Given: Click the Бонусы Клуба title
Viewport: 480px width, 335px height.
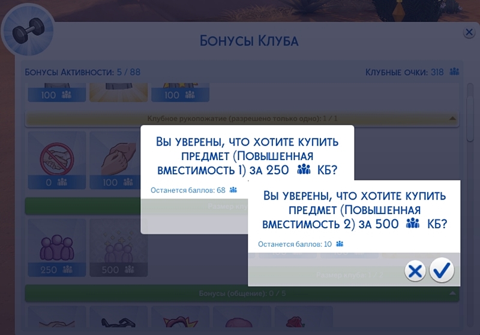Looking at the screenshot, I should tap(249, 41).
